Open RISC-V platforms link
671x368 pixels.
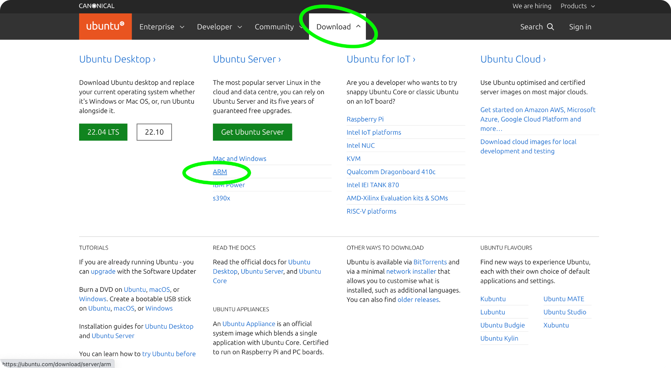(372, 211)
